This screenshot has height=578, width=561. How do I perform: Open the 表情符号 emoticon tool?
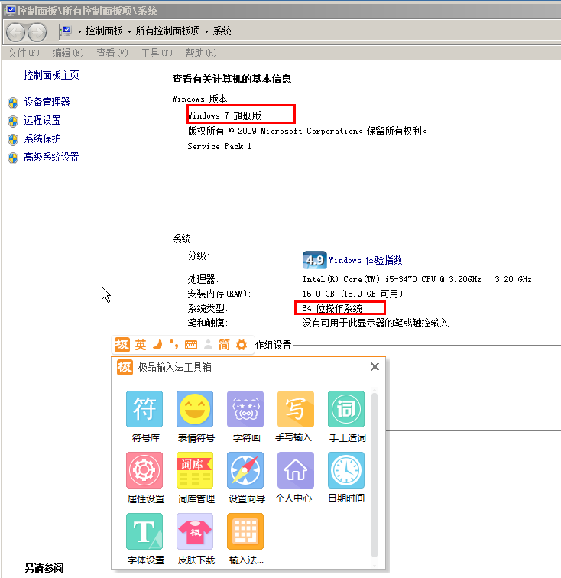[x=195, y=409]
